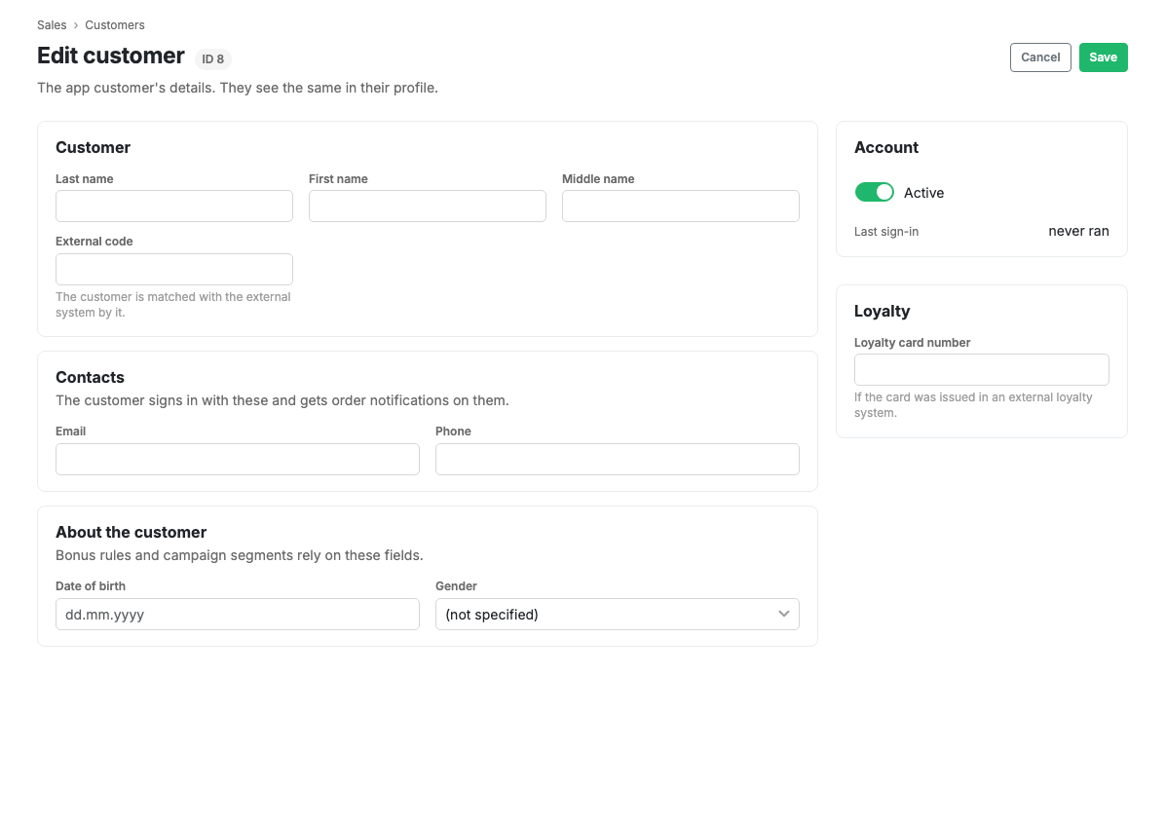Click the ID 8 badge

pos(212,58)
